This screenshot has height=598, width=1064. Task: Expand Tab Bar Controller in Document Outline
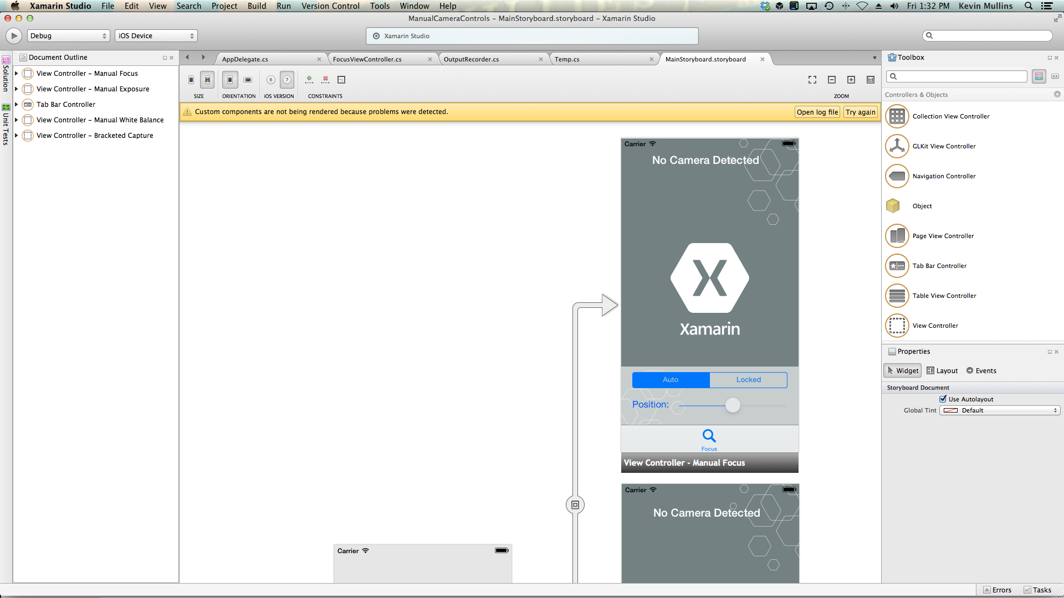[16, 104]
